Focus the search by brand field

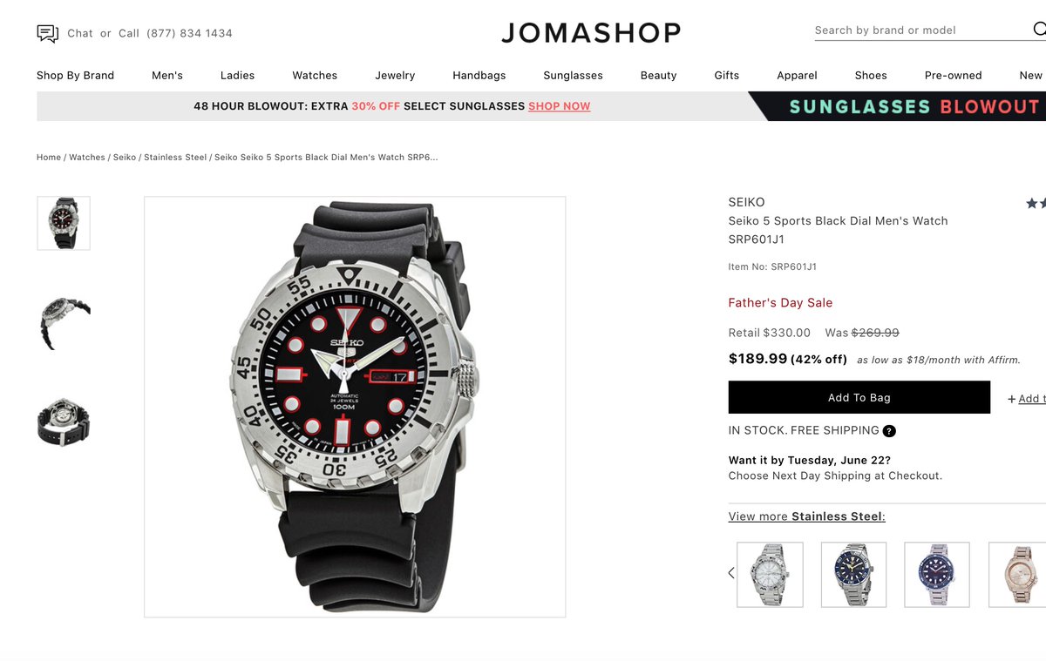(x=922, y=30)
